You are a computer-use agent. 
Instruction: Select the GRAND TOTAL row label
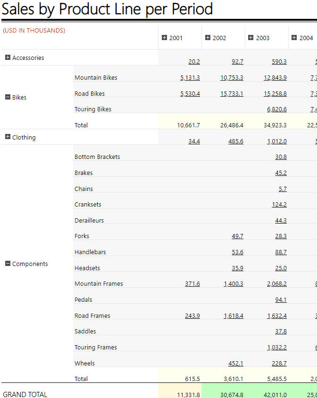(25, 394)
